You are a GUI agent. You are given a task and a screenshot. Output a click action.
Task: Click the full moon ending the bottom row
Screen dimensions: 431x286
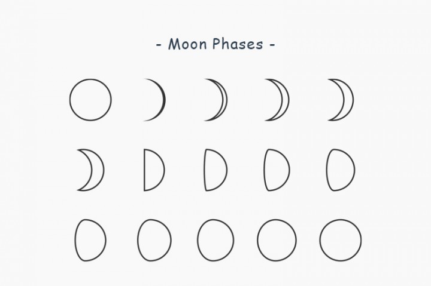pyautogui.click(x=341, y=240)
